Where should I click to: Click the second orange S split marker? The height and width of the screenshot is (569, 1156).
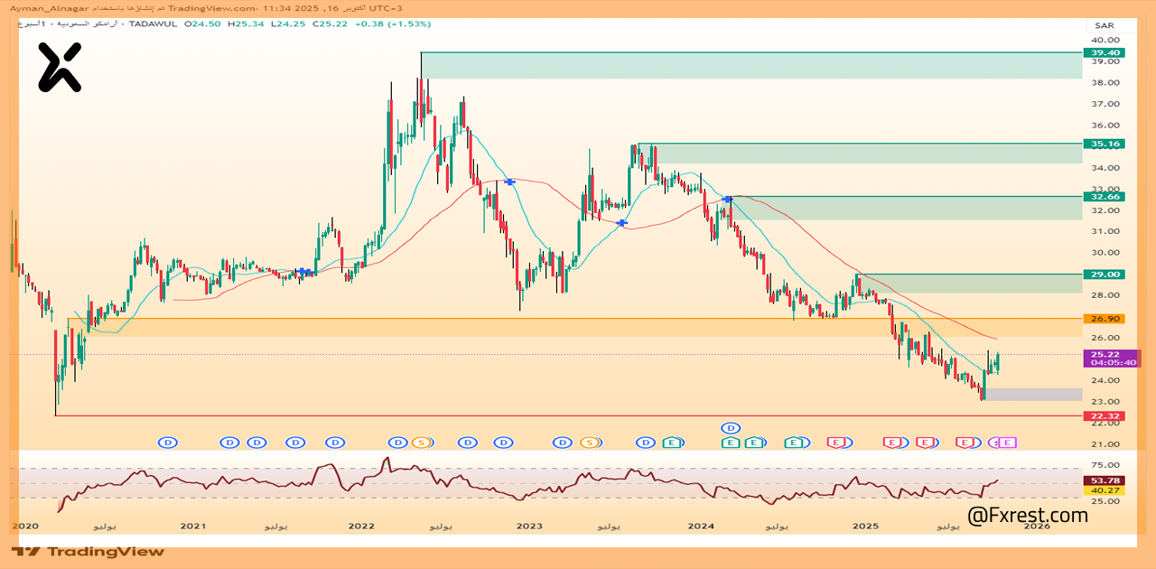[590, 443]
